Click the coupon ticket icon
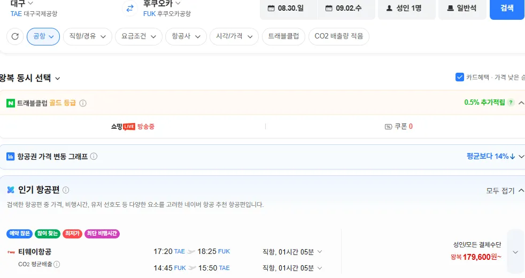The image size is (525, 278). (x=388, y=127)
